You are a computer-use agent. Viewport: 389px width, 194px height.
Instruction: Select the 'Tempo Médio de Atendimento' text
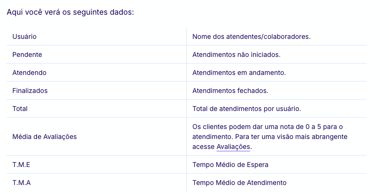click(239, 183)
